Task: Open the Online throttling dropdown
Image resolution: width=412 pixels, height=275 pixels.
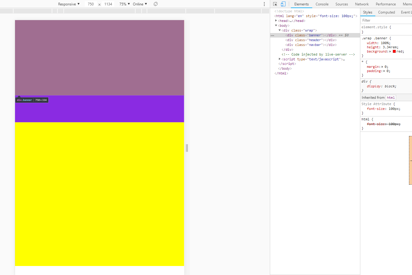Action: click(x=140, y=4)
